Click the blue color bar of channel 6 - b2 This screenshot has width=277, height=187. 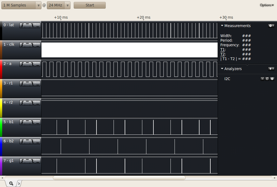[x=1, y=147]
